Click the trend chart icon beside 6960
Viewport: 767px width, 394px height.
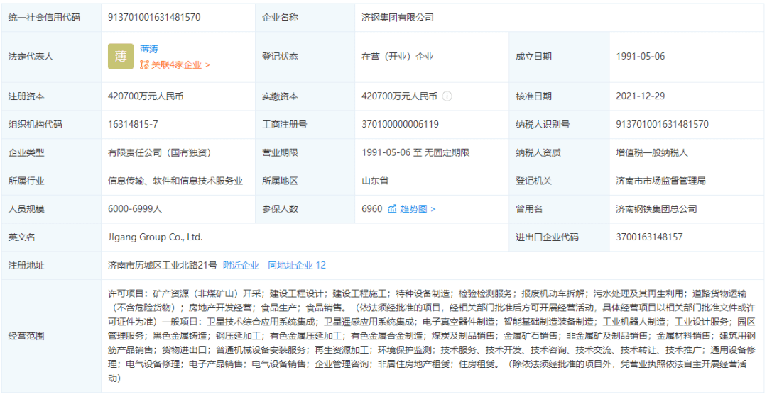[x=392, y=209]
